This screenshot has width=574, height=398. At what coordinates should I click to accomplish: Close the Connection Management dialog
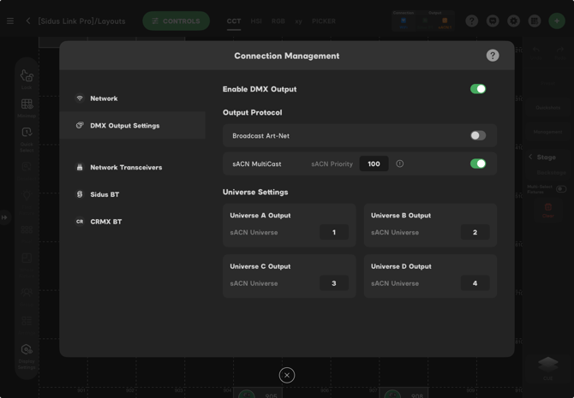pyautogui.click(x=287, y=375)
